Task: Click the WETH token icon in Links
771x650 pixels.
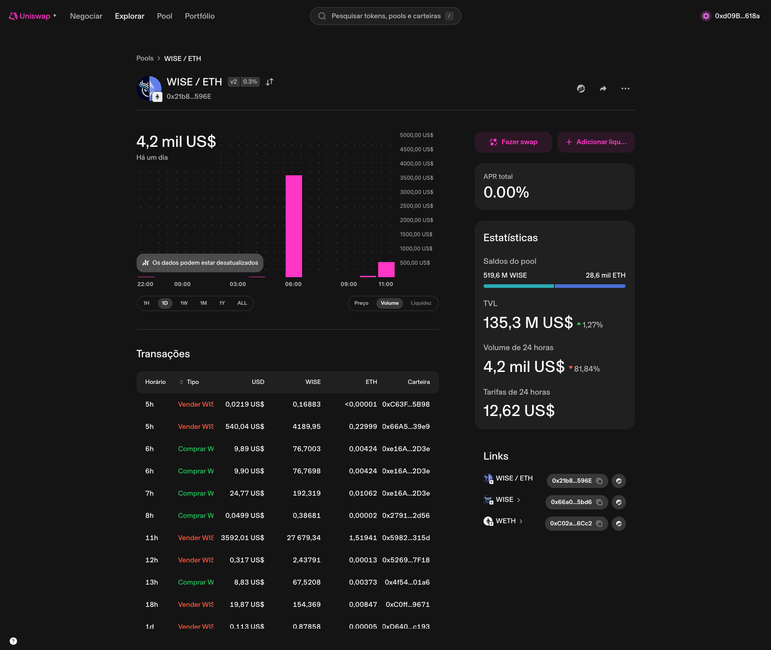Action: pyautogui.click(x=488, y=521)
